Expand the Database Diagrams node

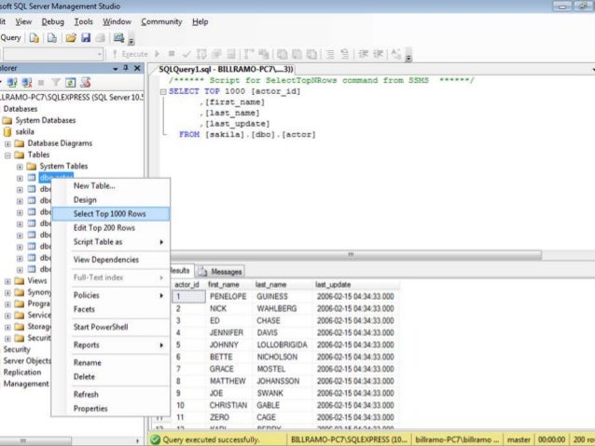[8, 143]
